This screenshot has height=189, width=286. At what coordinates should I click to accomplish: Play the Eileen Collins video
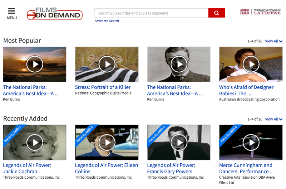(x=107, y=142)
